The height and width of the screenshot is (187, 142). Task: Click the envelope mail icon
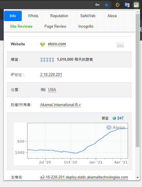120,44
